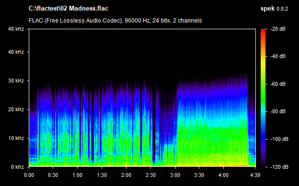Click the 0 kHz frequency axis label
The height and width of the screenshot is (186, 299).
coord(17,167)
